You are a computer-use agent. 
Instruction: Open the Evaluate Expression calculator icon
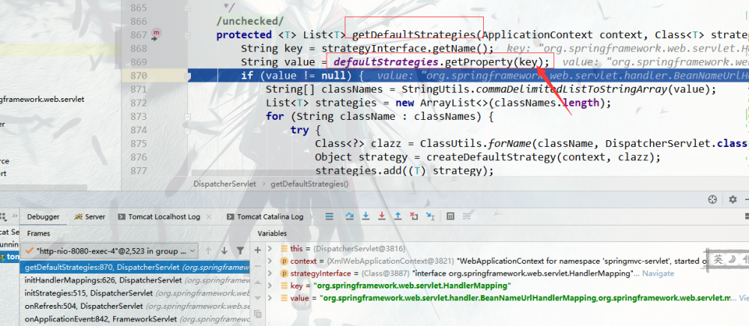[450, 217]
